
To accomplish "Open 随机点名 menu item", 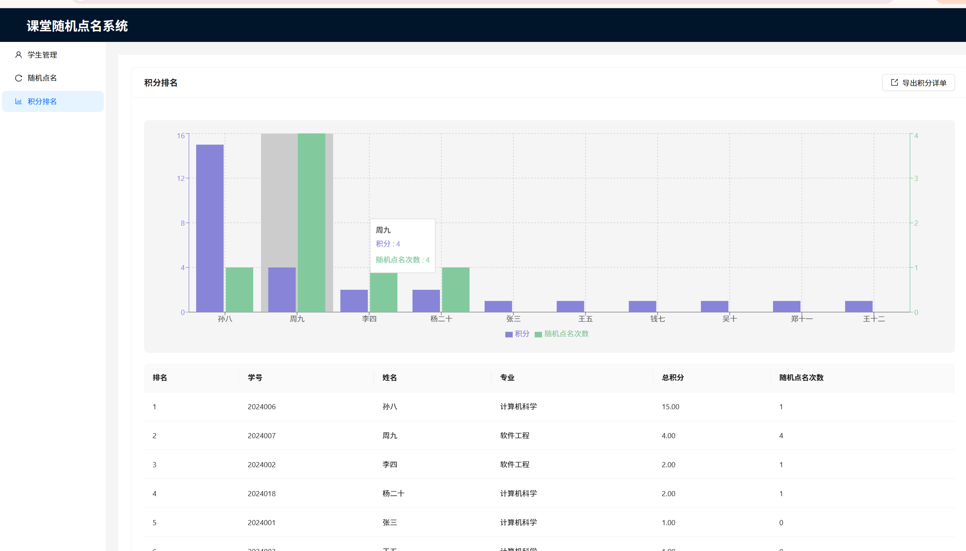I will [42, 78].
